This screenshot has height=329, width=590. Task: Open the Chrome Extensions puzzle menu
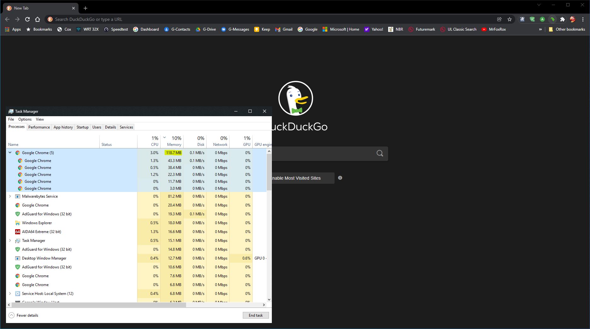563,19
